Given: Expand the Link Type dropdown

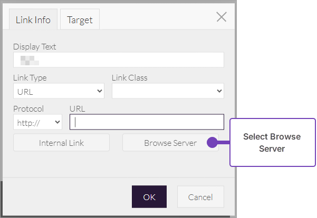Looking at the screenshot, I should click(x=59, y=91).
